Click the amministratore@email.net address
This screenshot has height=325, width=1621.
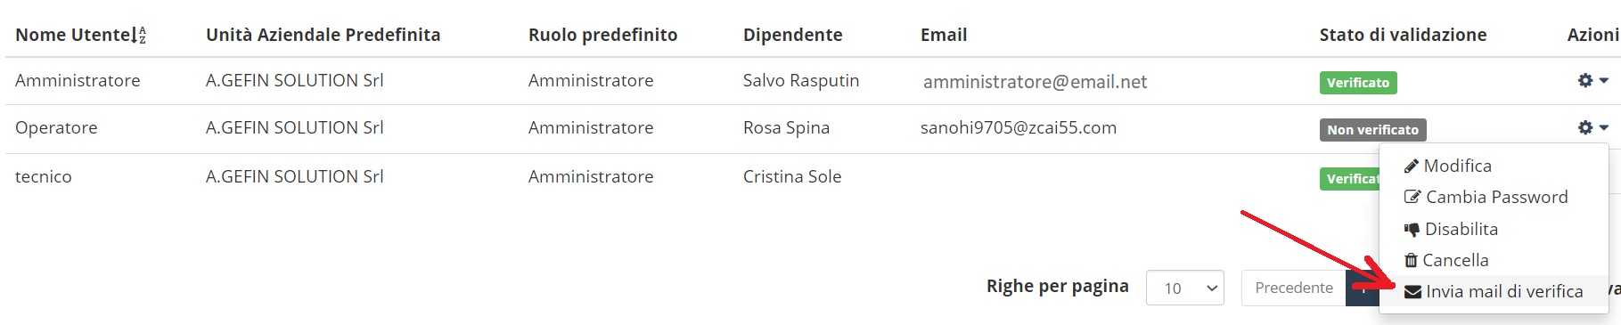tap(1035, 82)
